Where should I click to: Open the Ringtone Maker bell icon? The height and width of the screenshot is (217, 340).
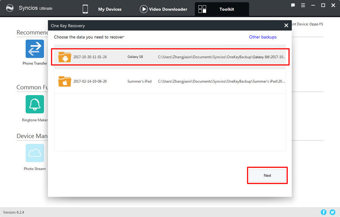point(35,104)
